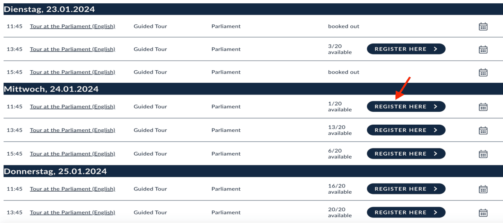Open the Mittwoch 15:45 Parliament tour link

[73, 154]
